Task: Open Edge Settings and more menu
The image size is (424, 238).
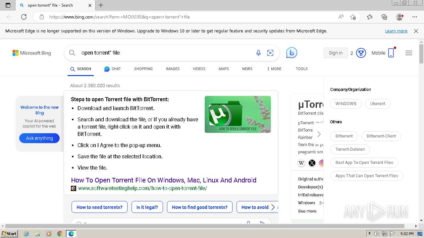Action: 415,17
